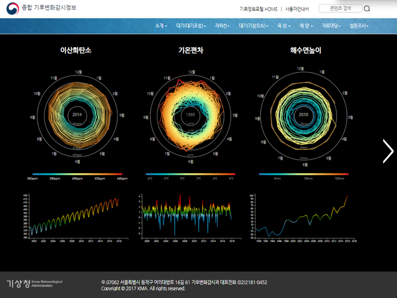Open the 사용자안내서 link
This screenshot has height=298, width=397.
coord(297,9)
